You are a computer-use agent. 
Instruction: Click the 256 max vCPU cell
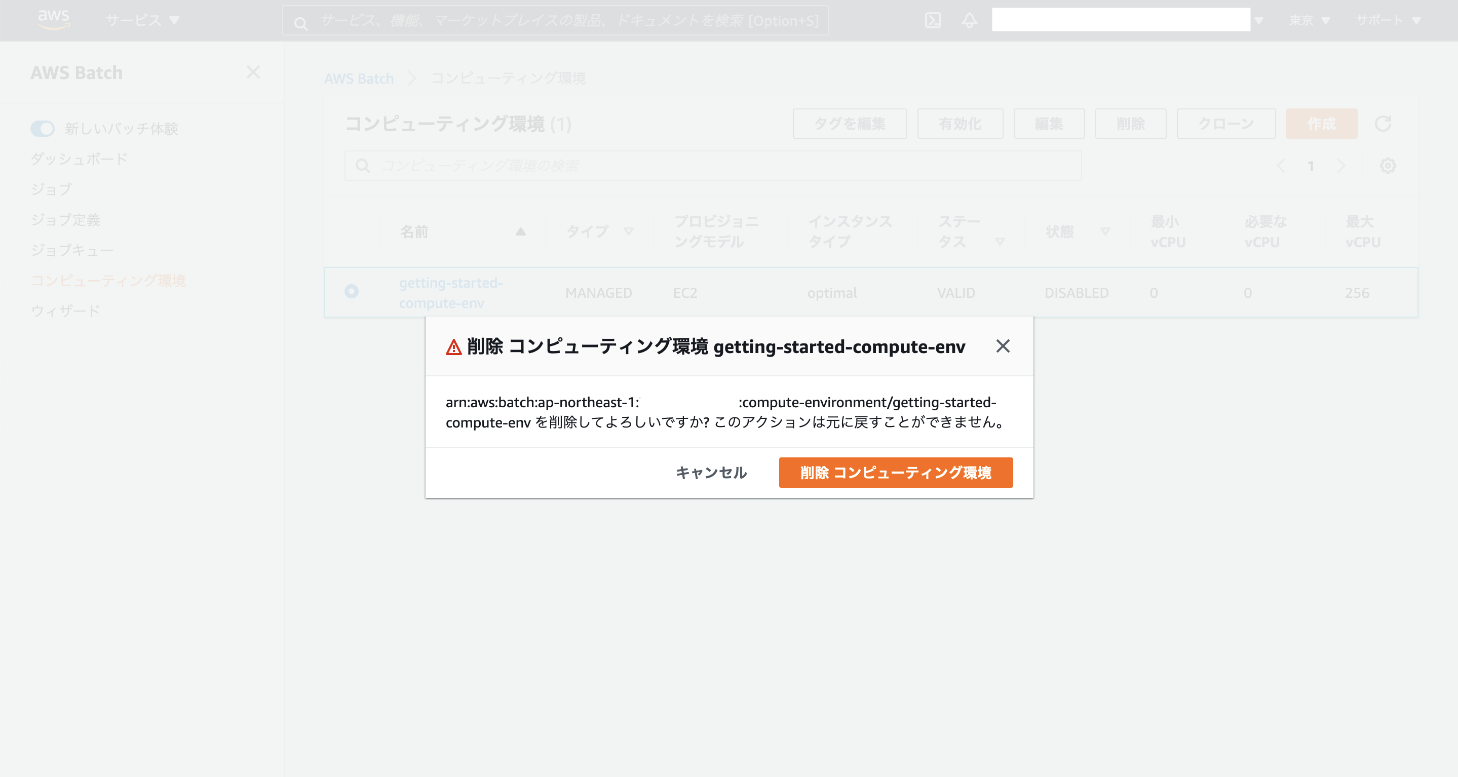click(x=1357, y=293)
